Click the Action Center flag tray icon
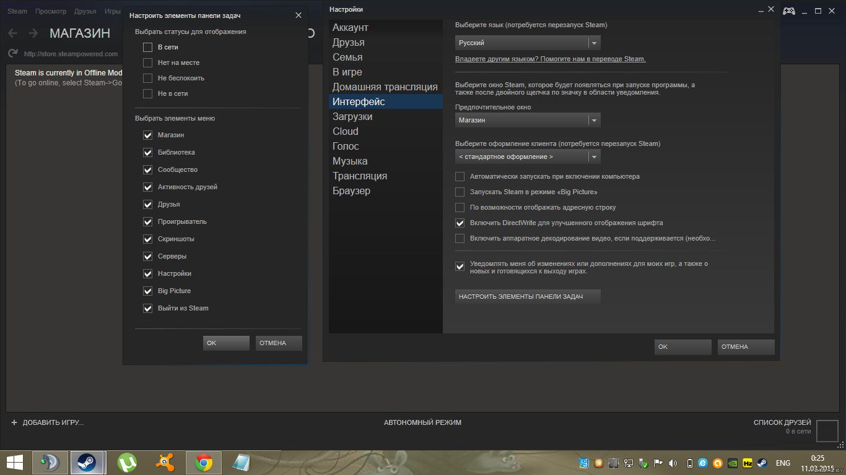 pos(658,463)
